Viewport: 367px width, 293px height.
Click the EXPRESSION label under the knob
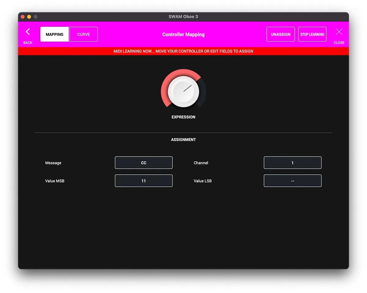pyautogui.click(x=183, y=117)
